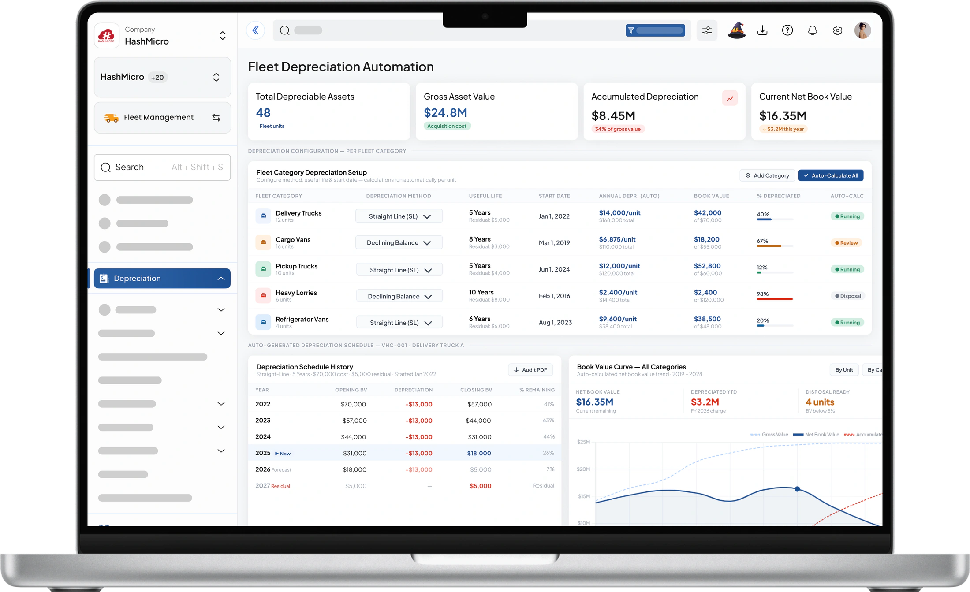Click the Refrigerator Vans category icon
The height and width of the screenshot is (592, 970).
tap(263, 322)
